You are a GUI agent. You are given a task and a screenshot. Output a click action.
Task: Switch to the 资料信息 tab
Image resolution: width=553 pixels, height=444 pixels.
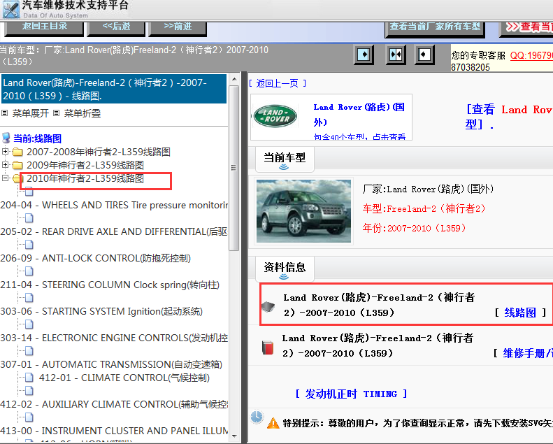[285, 267]
